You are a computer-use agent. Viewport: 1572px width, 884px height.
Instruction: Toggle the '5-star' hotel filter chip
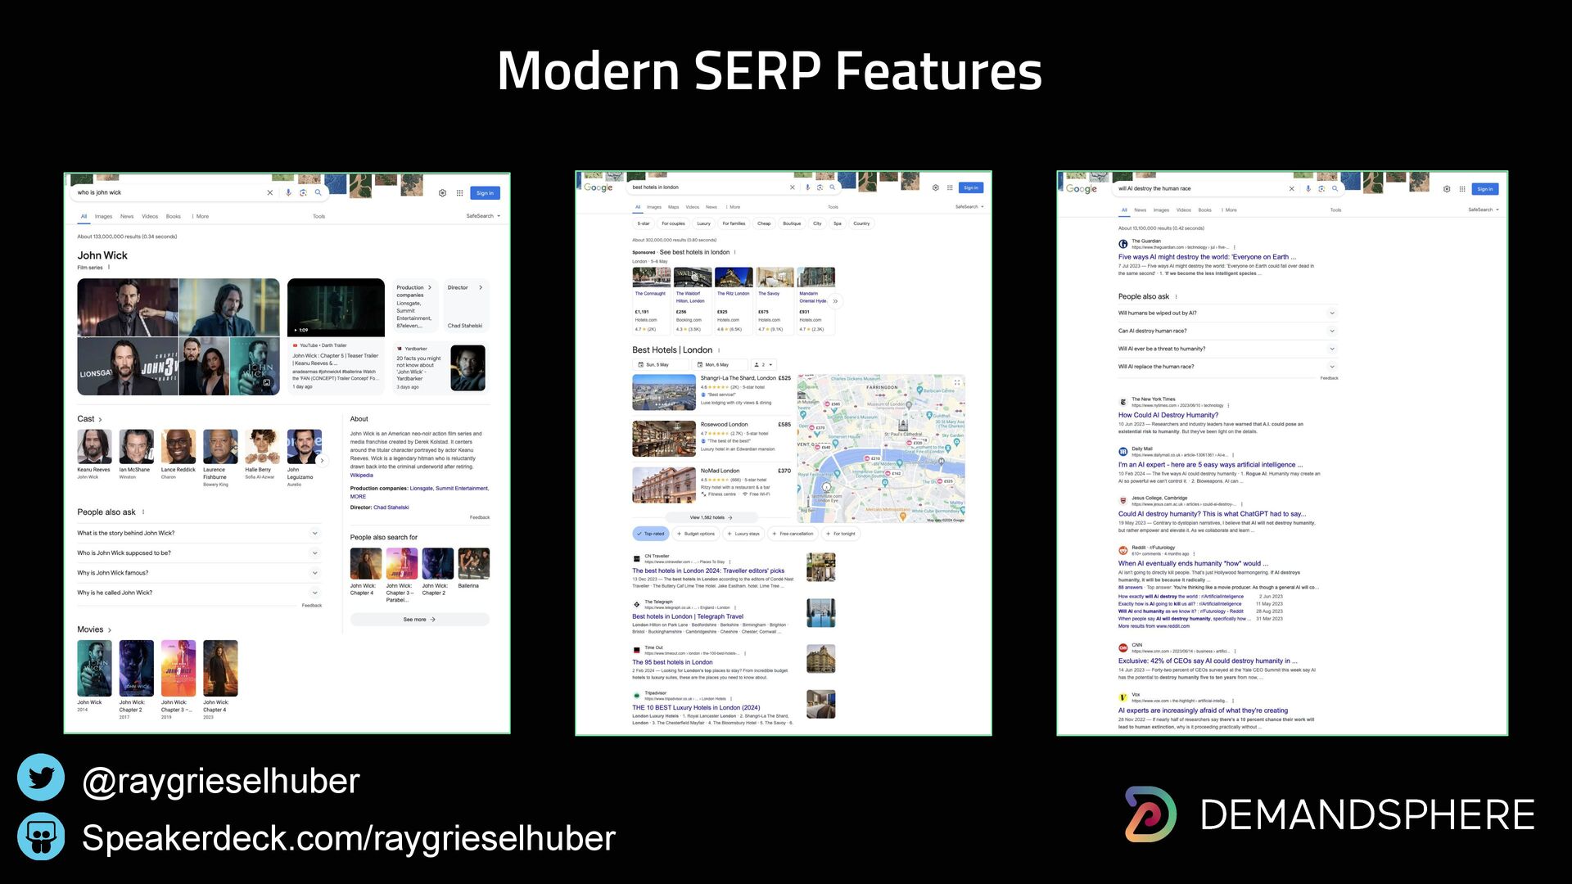point(644,223)
